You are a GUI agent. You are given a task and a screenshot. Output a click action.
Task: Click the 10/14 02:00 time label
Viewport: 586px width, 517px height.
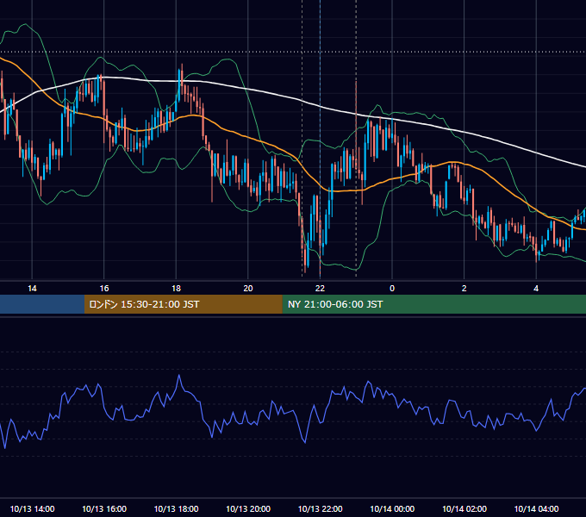(x=464, y=508)
